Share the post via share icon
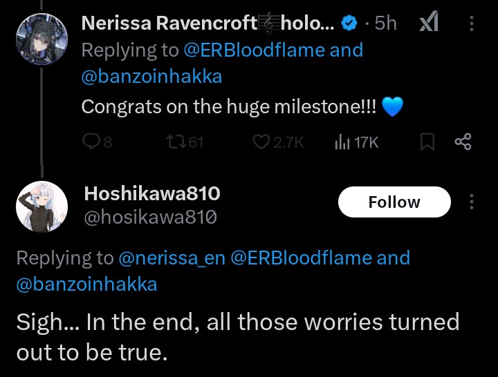 (463, 142)
